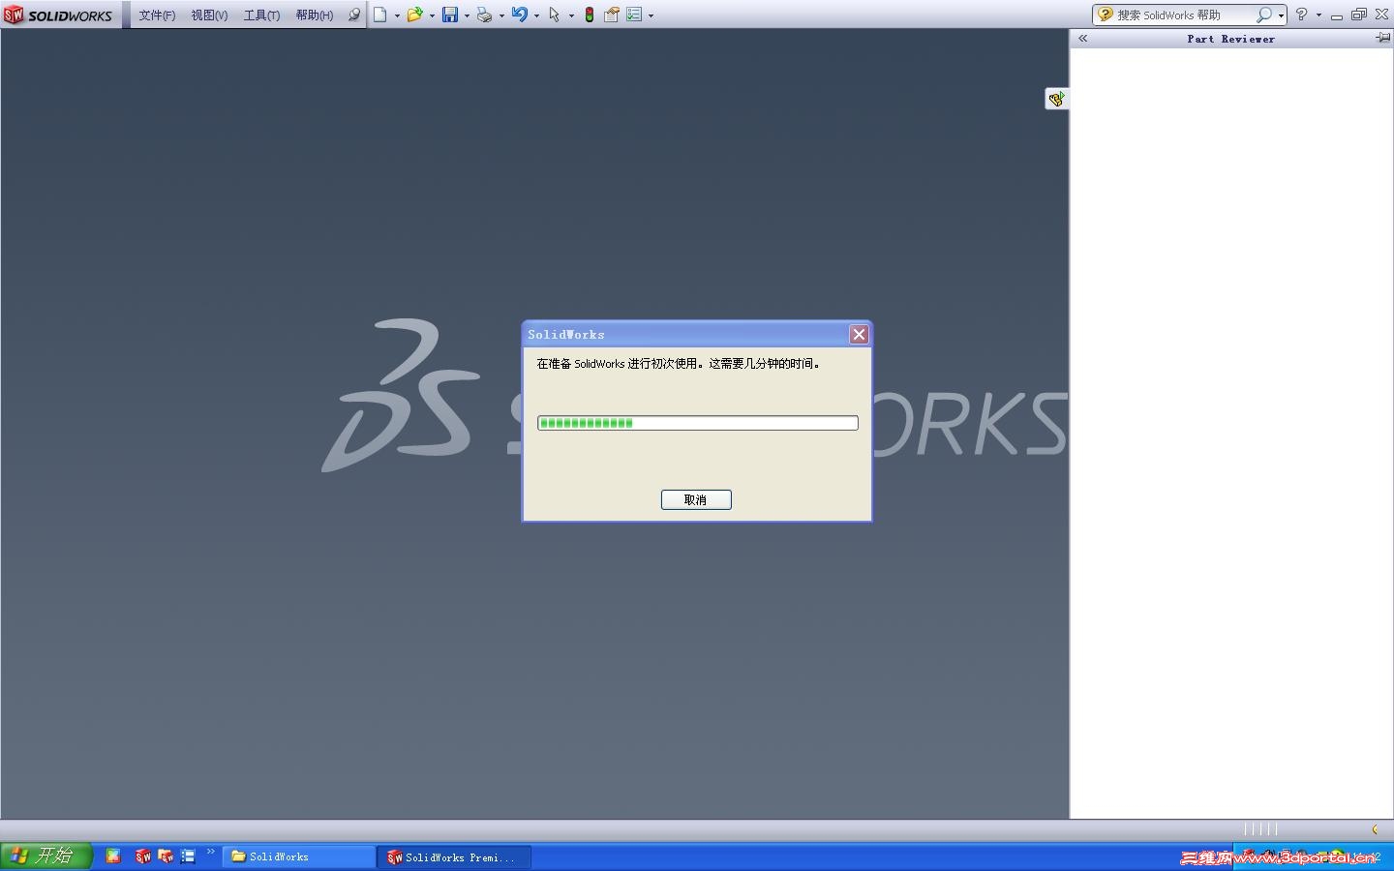Click the Print icon
The image size is (1394, 871).
pos(484,15)
